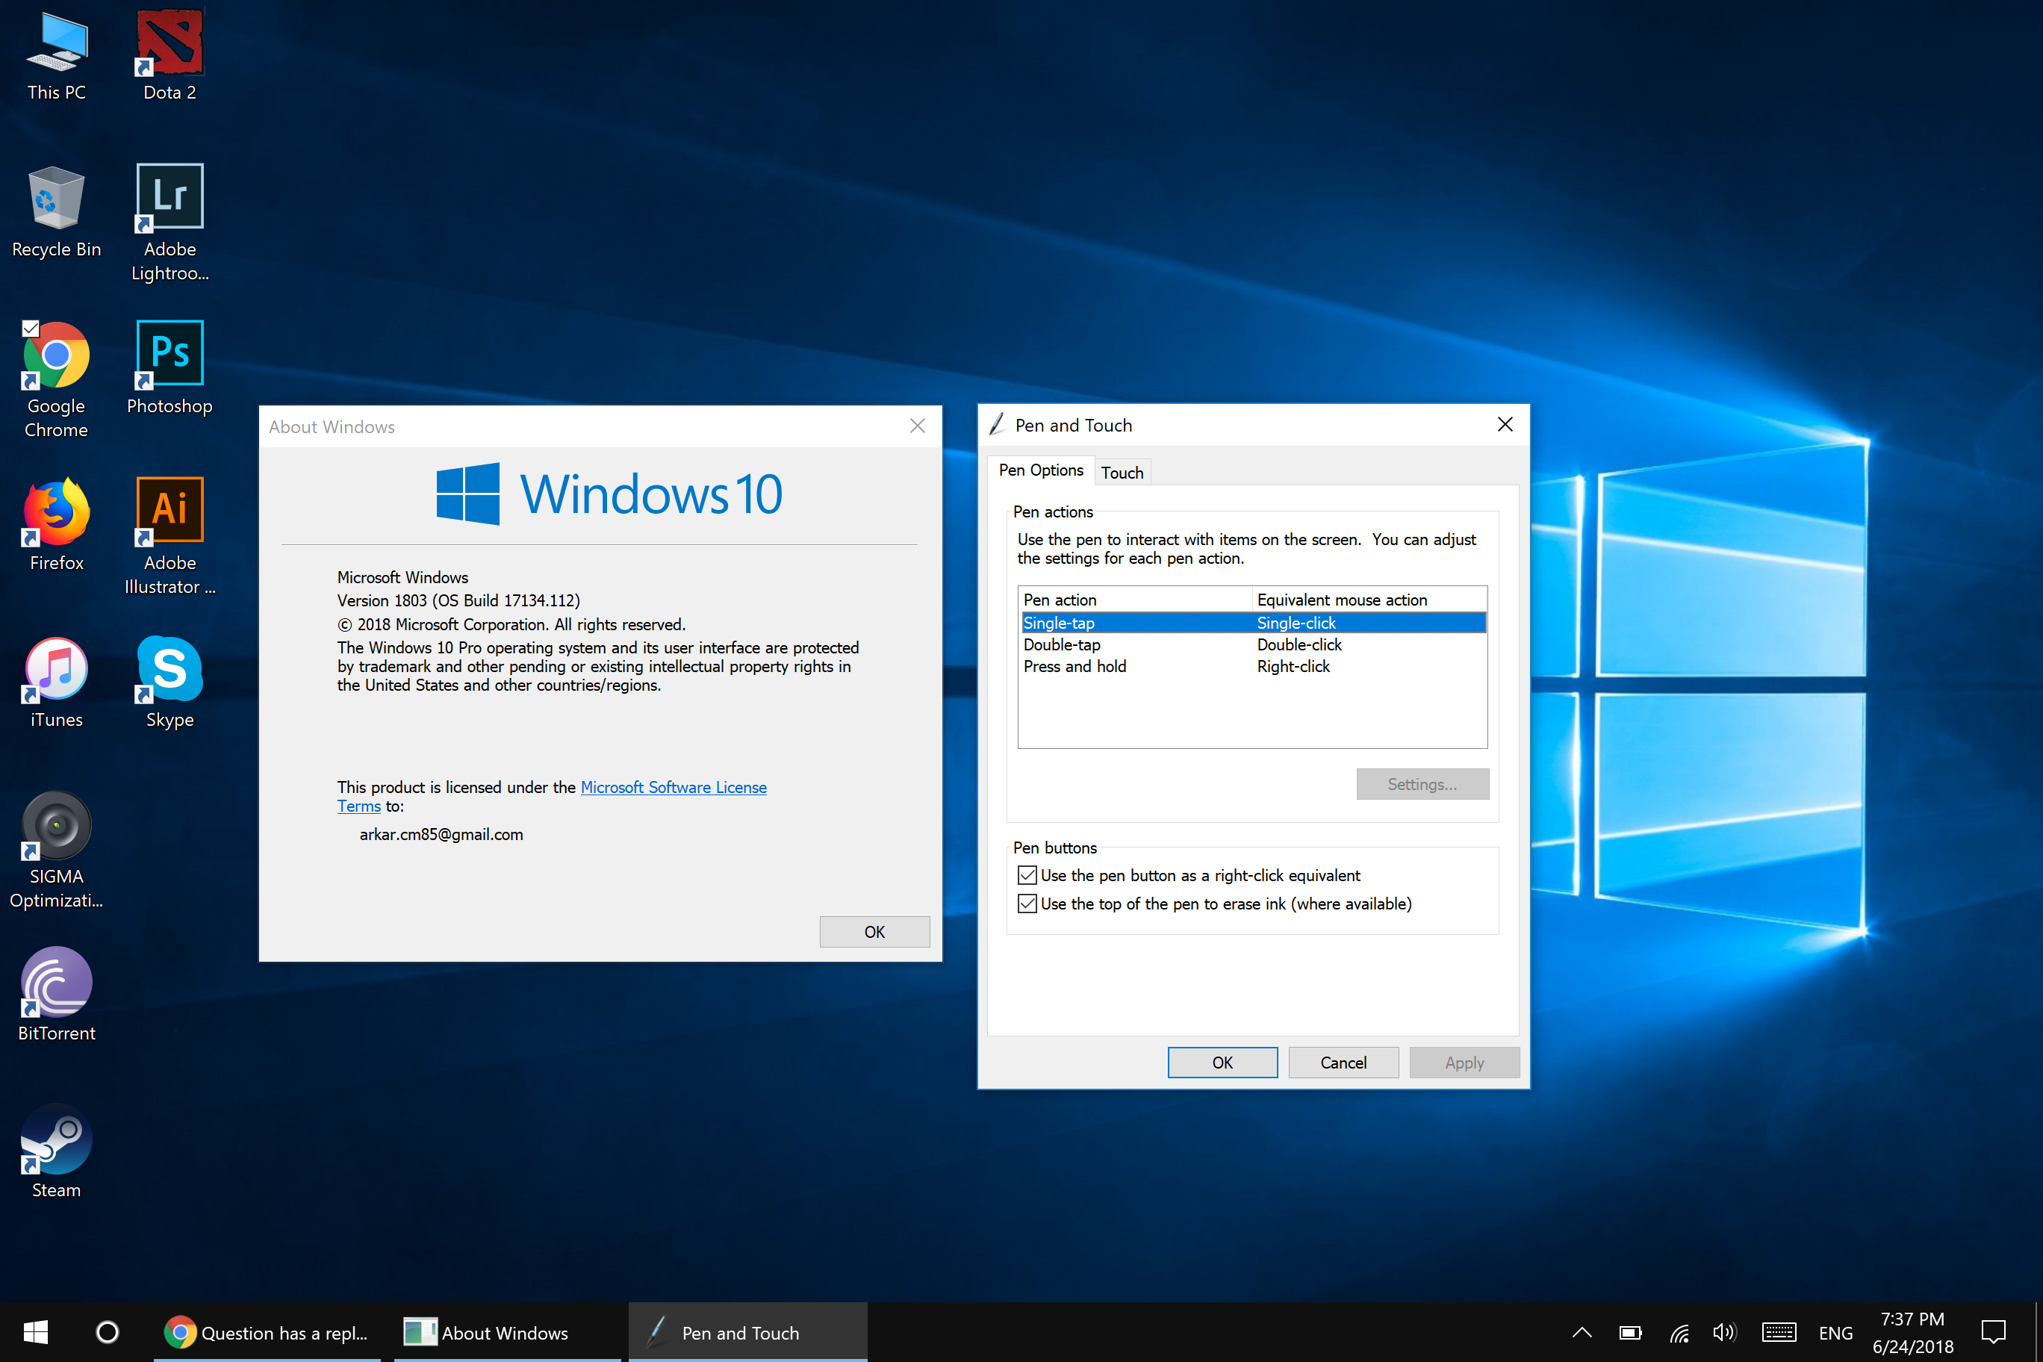Click Cancel in Pen and Touch dialog
2043x1362 pixels.
tap(1343, 1063)
